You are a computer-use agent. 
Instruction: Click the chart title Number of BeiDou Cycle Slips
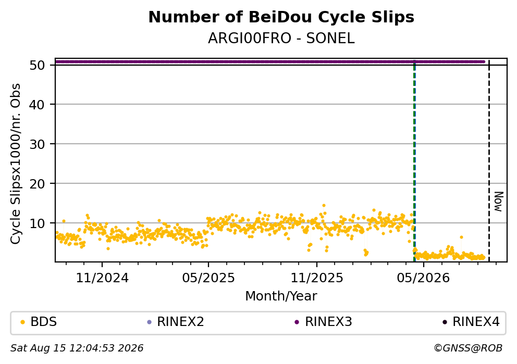point(281,17)
